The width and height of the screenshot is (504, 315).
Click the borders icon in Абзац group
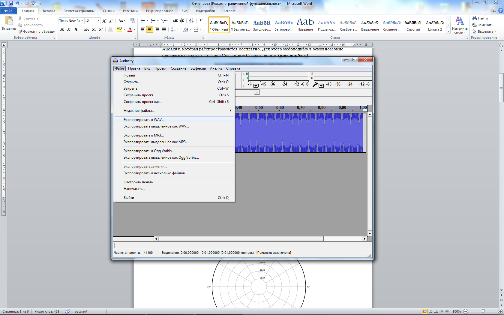click(196, 29)
